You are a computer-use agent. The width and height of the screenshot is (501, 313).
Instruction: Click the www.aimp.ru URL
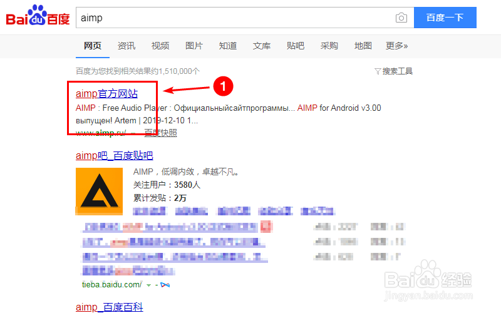101,133
